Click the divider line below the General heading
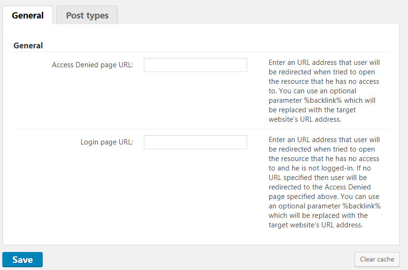The image size is (408, 270). coord(201,52)
